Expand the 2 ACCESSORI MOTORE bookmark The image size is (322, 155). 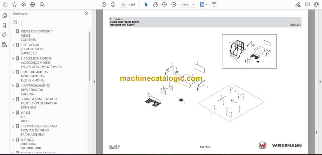pos(13,58)
